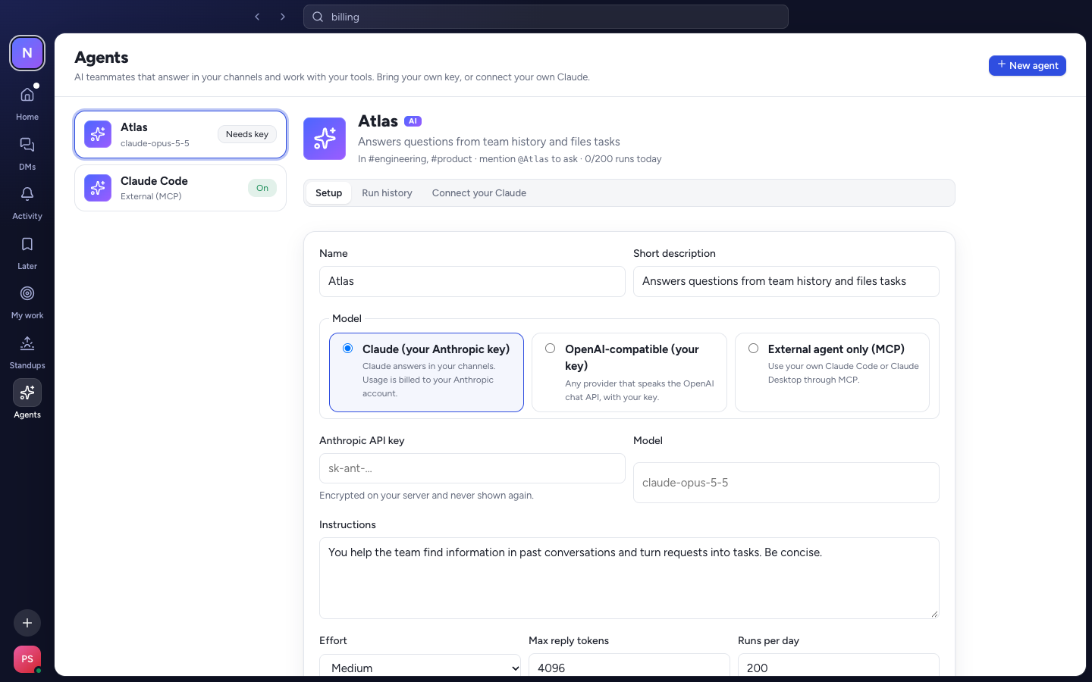Click the Model claude-opus-5-5 input
The height and width of the screenshot is (682, 1092).
tap(786, 483)
